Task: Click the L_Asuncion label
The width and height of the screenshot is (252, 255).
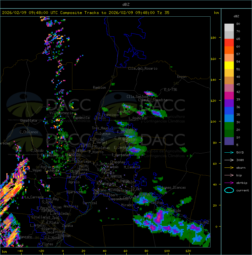Action: (x=138, y=118)
